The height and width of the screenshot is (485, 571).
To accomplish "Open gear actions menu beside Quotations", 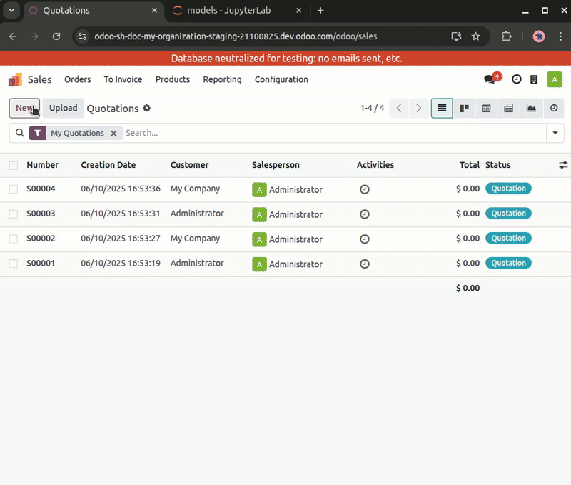I will [147, 108].
